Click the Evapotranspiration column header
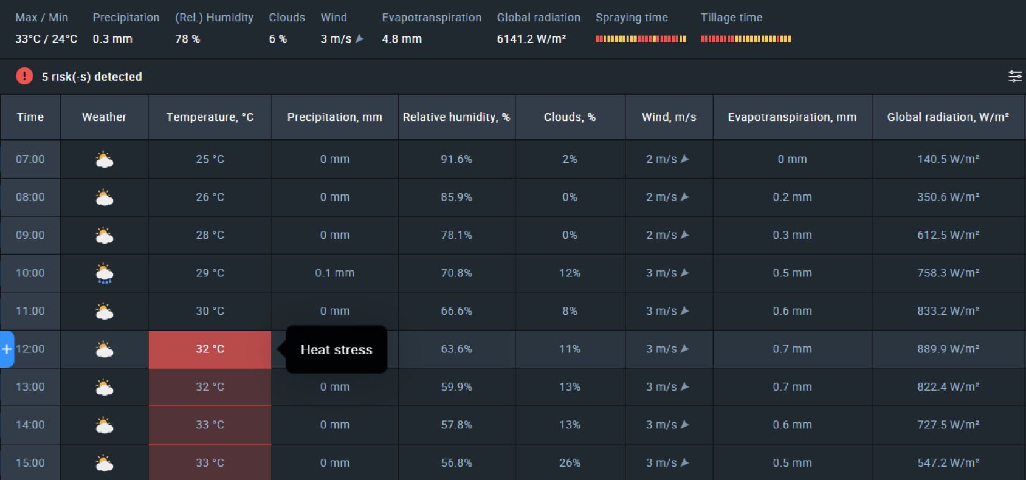The width and height of the screenshot is (1026, 480). 792,117
